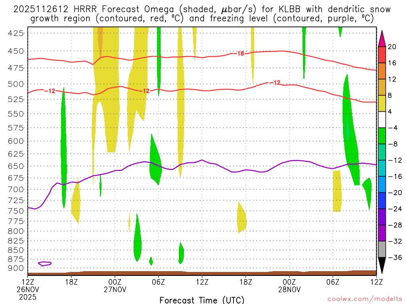Click the chart title's first line starting 2025112612 HRRR

click(x=202, y=9)
